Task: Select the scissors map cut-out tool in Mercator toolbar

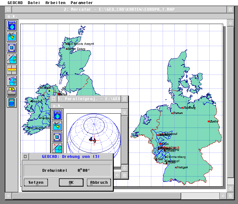Action: tap(12, 37)
